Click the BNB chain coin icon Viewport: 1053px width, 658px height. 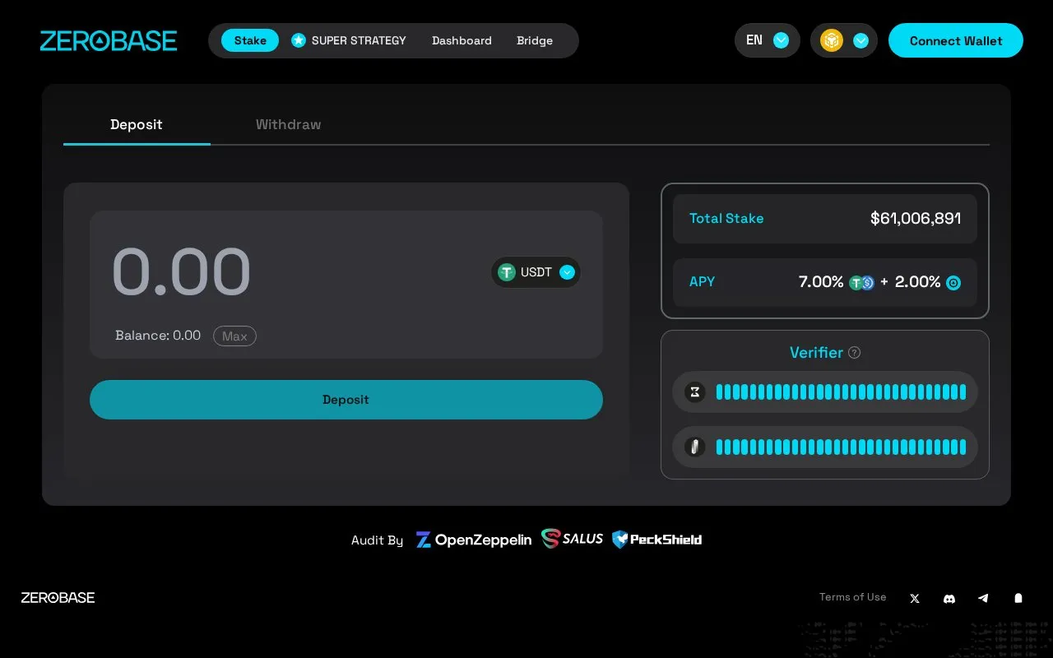tap(832, 40)
